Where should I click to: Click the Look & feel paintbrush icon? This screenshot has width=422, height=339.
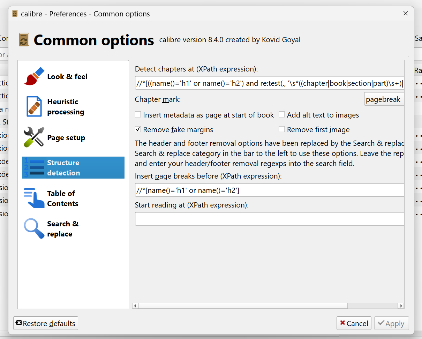34,76
